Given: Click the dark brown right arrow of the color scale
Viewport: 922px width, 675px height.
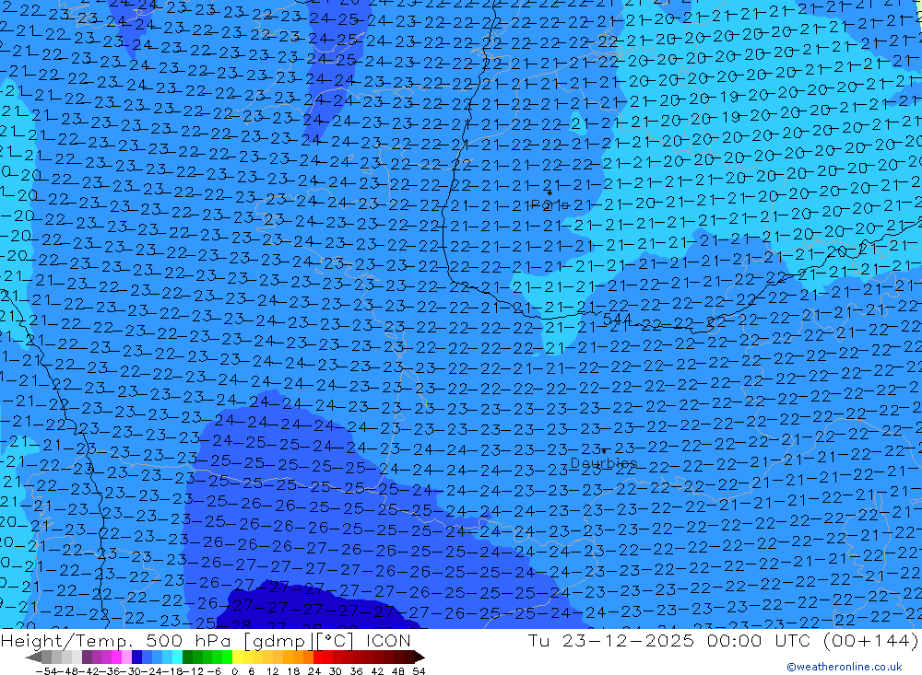Looking at the screenshot, I should click(419, 657).
